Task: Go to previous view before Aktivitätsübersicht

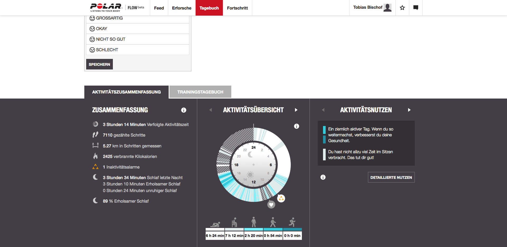Action: 210,110
